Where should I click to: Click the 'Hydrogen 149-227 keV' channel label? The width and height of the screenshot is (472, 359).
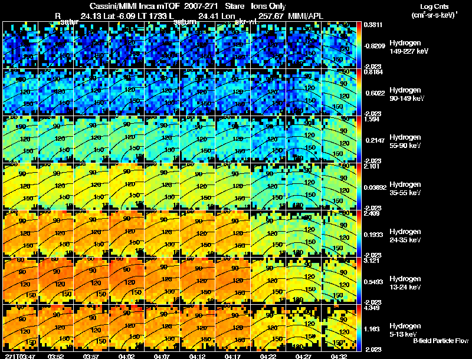(409, 47)
